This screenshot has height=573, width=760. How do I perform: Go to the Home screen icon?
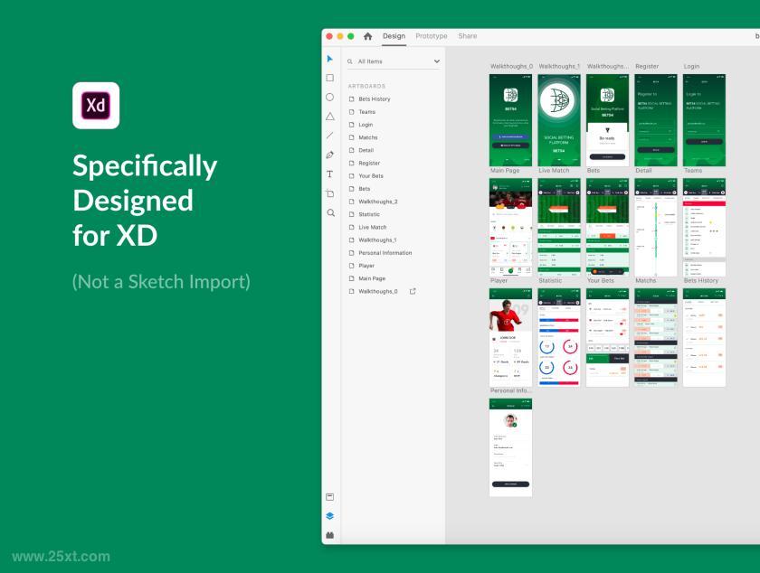coord(368,36)
